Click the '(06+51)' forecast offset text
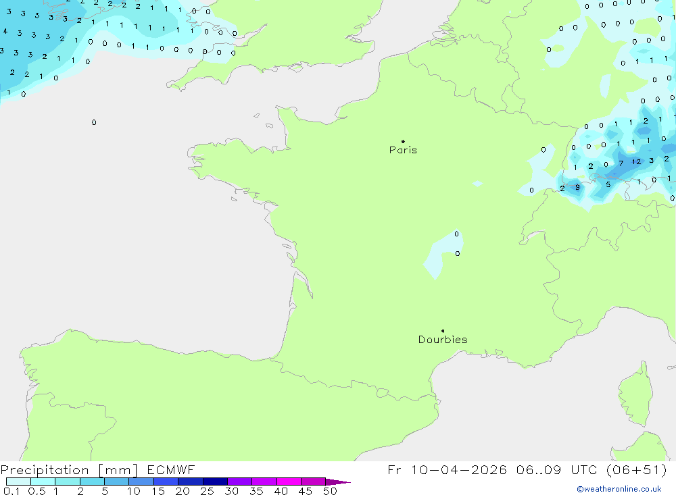This screenshot has width=676, height=495. tap(636, 469)
